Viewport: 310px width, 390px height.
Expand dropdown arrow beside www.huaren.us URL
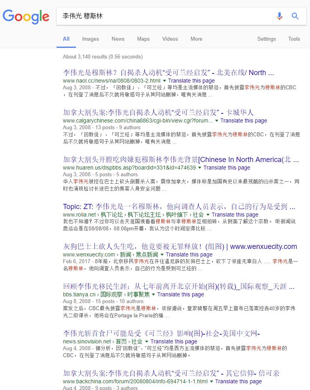(200, 168)
